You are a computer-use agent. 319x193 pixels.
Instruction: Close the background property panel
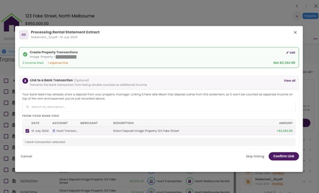[x=316, y=6]
